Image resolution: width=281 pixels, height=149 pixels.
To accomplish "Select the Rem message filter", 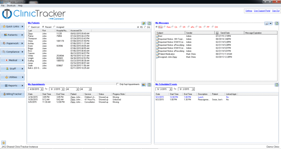I will (165, 27).
